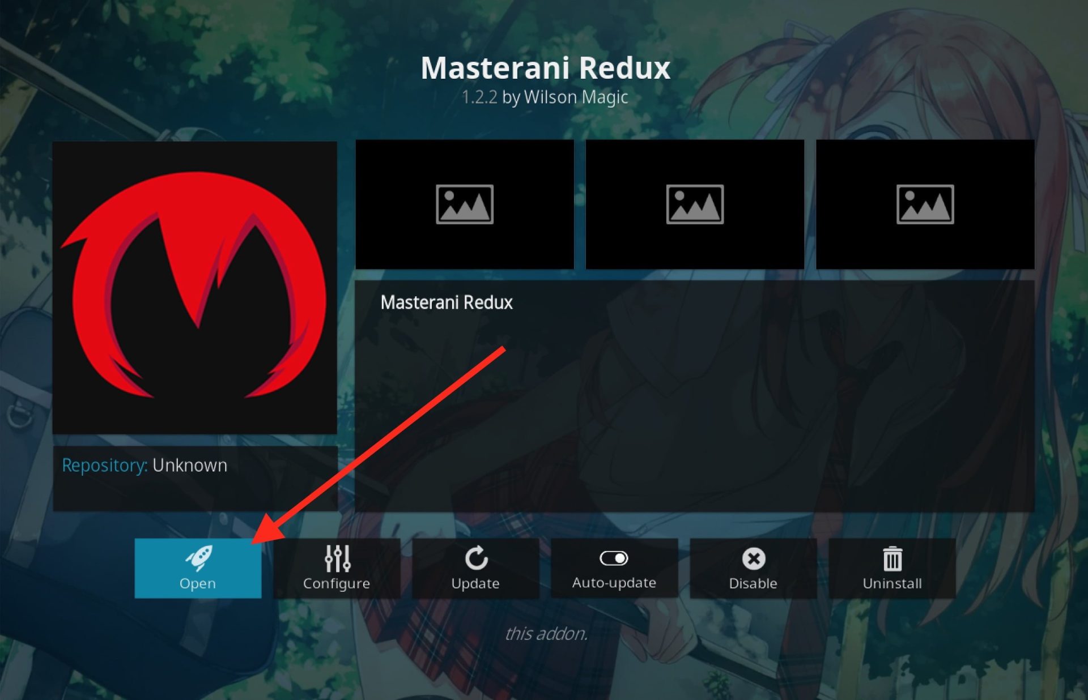The height and width of the screenshot is (700, 1088).
Task: Click the Uninstall trash button
Action: (892, 568)
